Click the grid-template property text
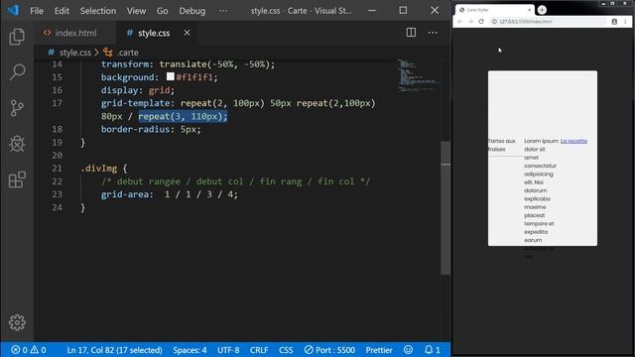The image size is (635, 357). [x=135, y=103]
